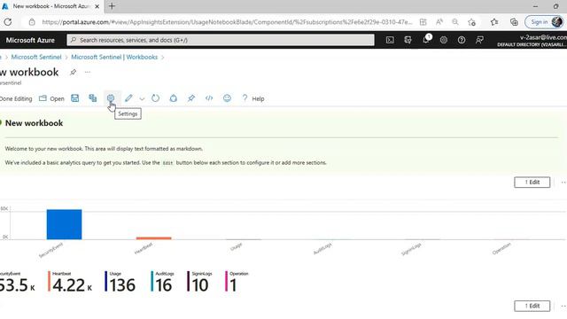567x319 pixels.
Task: Click the Edit pencil icon in toolbar
Action: click(x=128, y=98)
